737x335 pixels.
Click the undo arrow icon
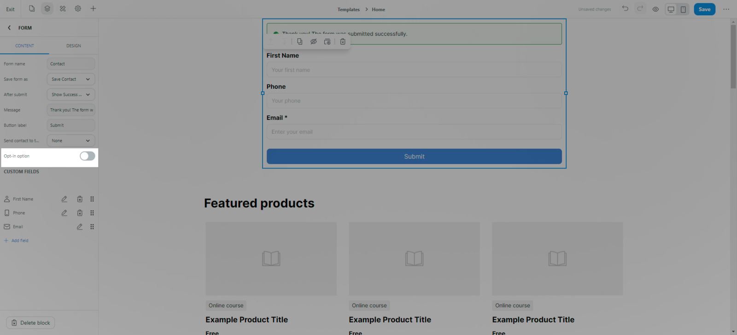(x=625, y=9)
